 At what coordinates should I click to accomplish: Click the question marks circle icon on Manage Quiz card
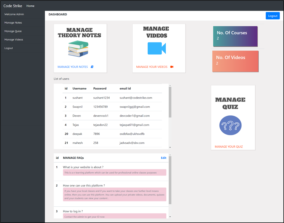pyautogui.click(x=230, y=125)
